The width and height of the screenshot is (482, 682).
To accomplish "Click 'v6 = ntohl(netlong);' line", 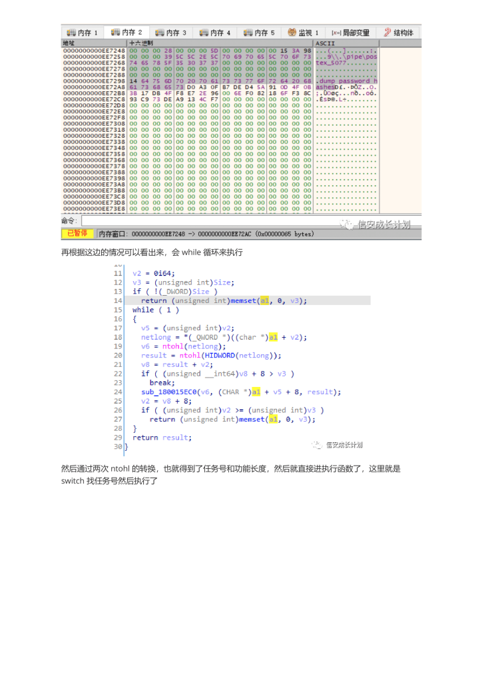I will pyautogui.click(x=183, y=346).
